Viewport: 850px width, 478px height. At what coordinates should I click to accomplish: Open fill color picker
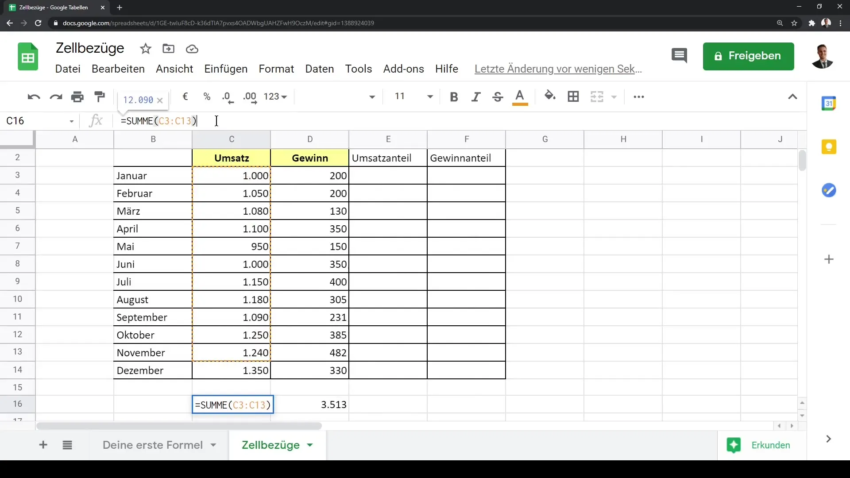(550, 96)
